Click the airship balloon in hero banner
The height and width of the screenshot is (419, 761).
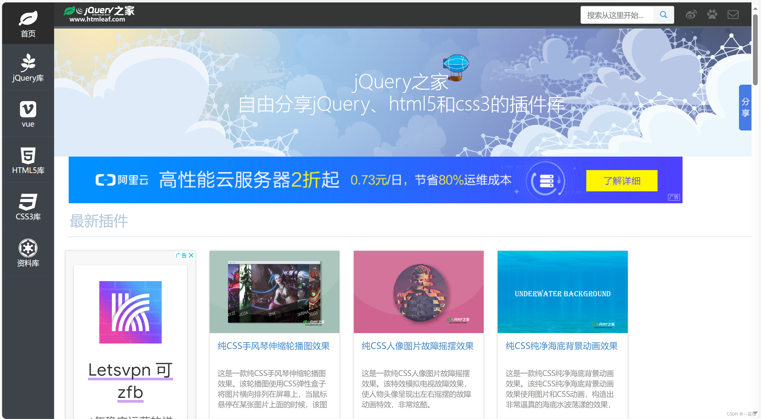click(x=456, y=67)
